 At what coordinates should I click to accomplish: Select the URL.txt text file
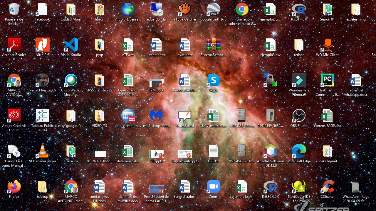click(213, 151)
